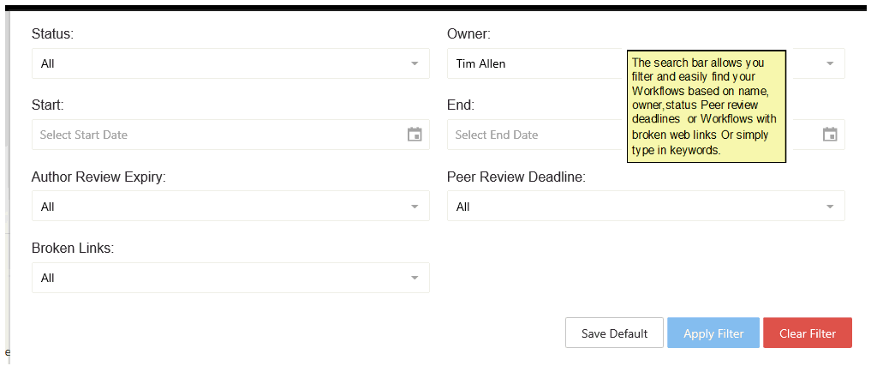Focus the Select Start Date field
871x372 pixels.
(x=214, y=135)
